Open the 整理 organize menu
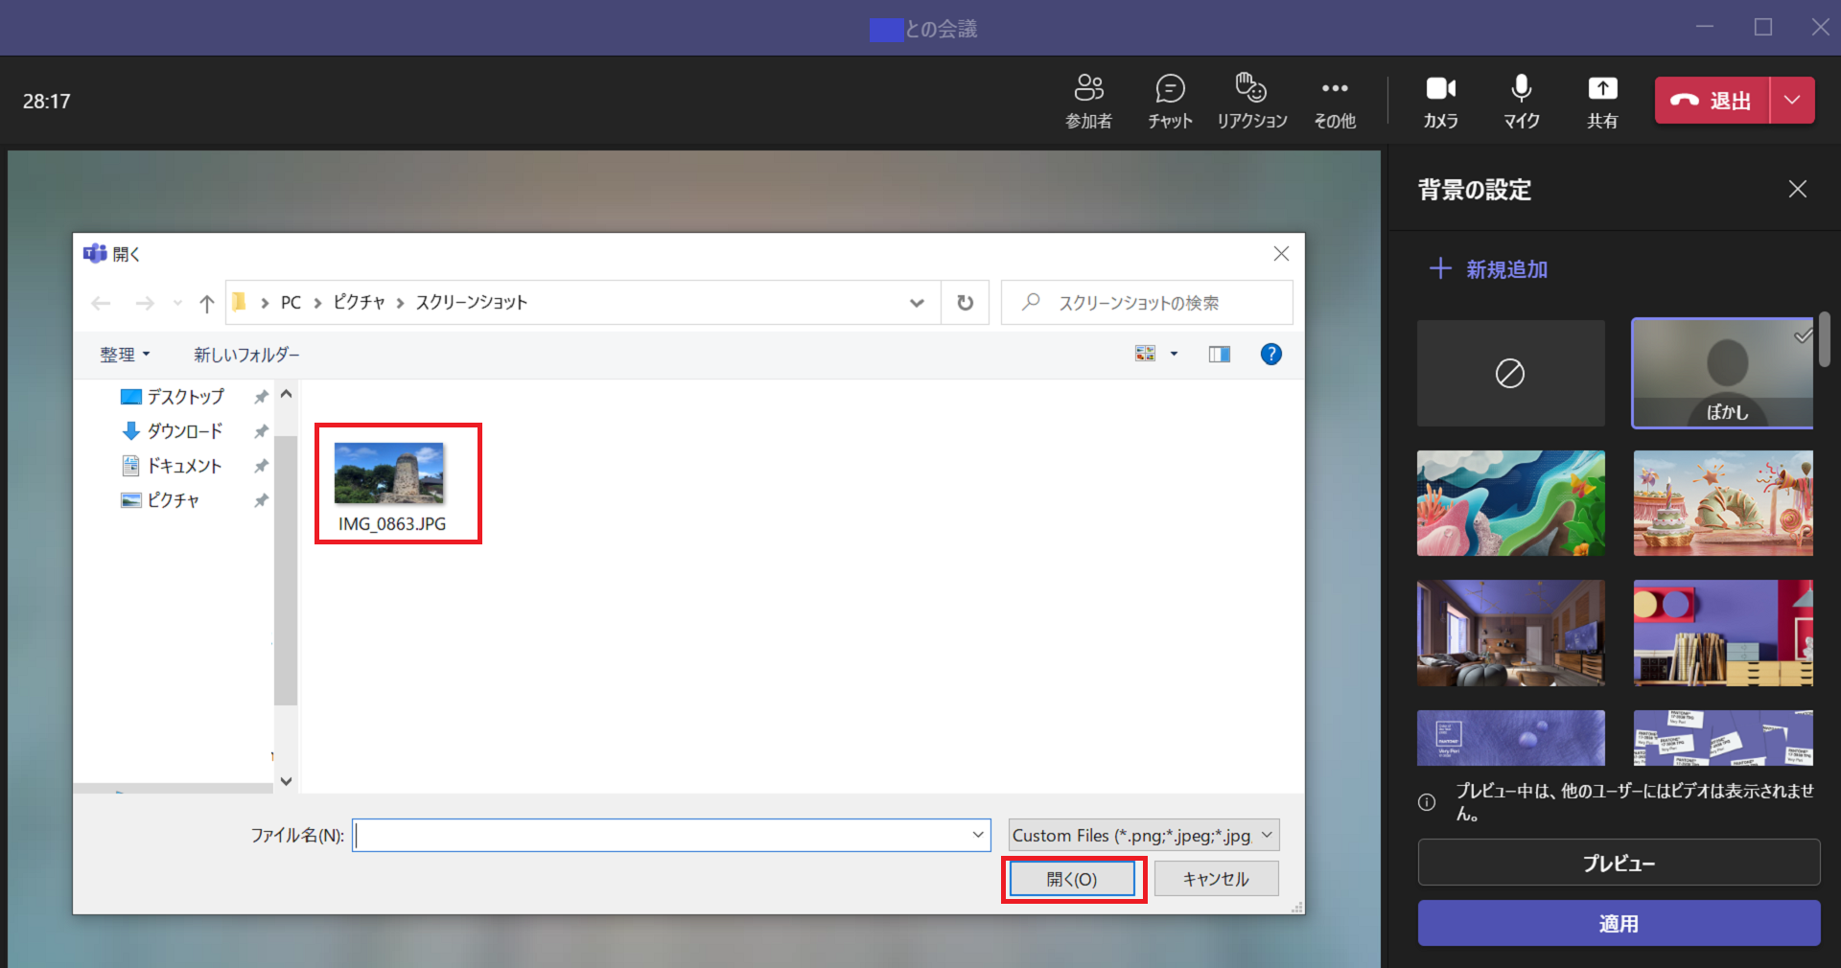 point(125,355)
